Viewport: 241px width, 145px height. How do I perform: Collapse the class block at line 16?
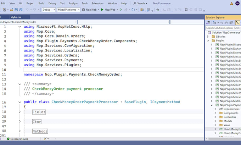(x=20, y=102)
